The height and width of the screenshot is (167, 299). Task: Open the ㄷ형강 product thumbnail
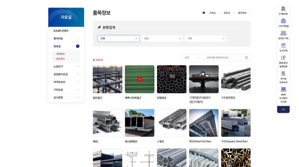[172, 123]
